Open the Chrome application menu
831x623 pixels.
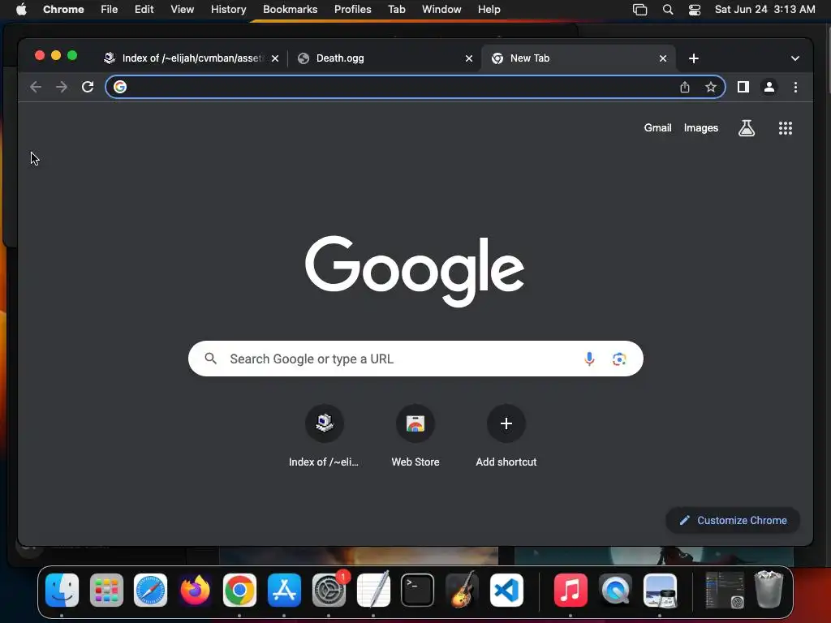pyautogui.click(x=63, y=10)
